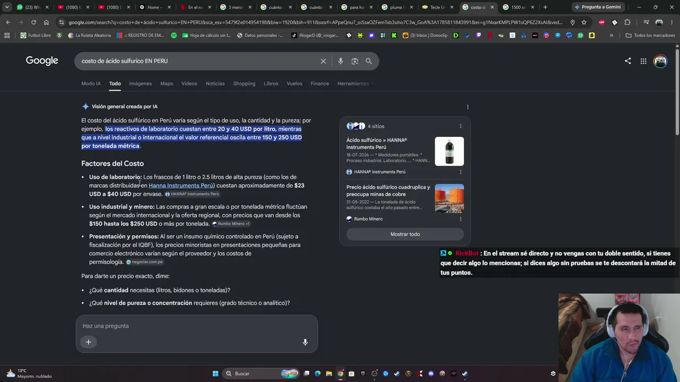Open the Ácido sulfúrico HANNA instruments Perú result
The height and width of the screenshot is (382, 680).
pos(377,143)
